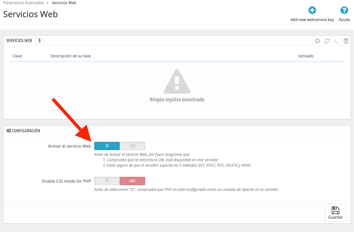The height and width of the screenshot is (232, 354).
Task: Export to SQL Manager database icon
Action: click(346, 41)
